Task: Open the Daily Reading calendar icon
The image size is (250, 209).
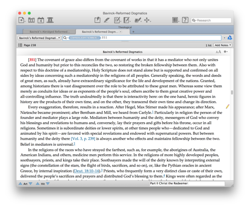Action: (x=41, y=20)
